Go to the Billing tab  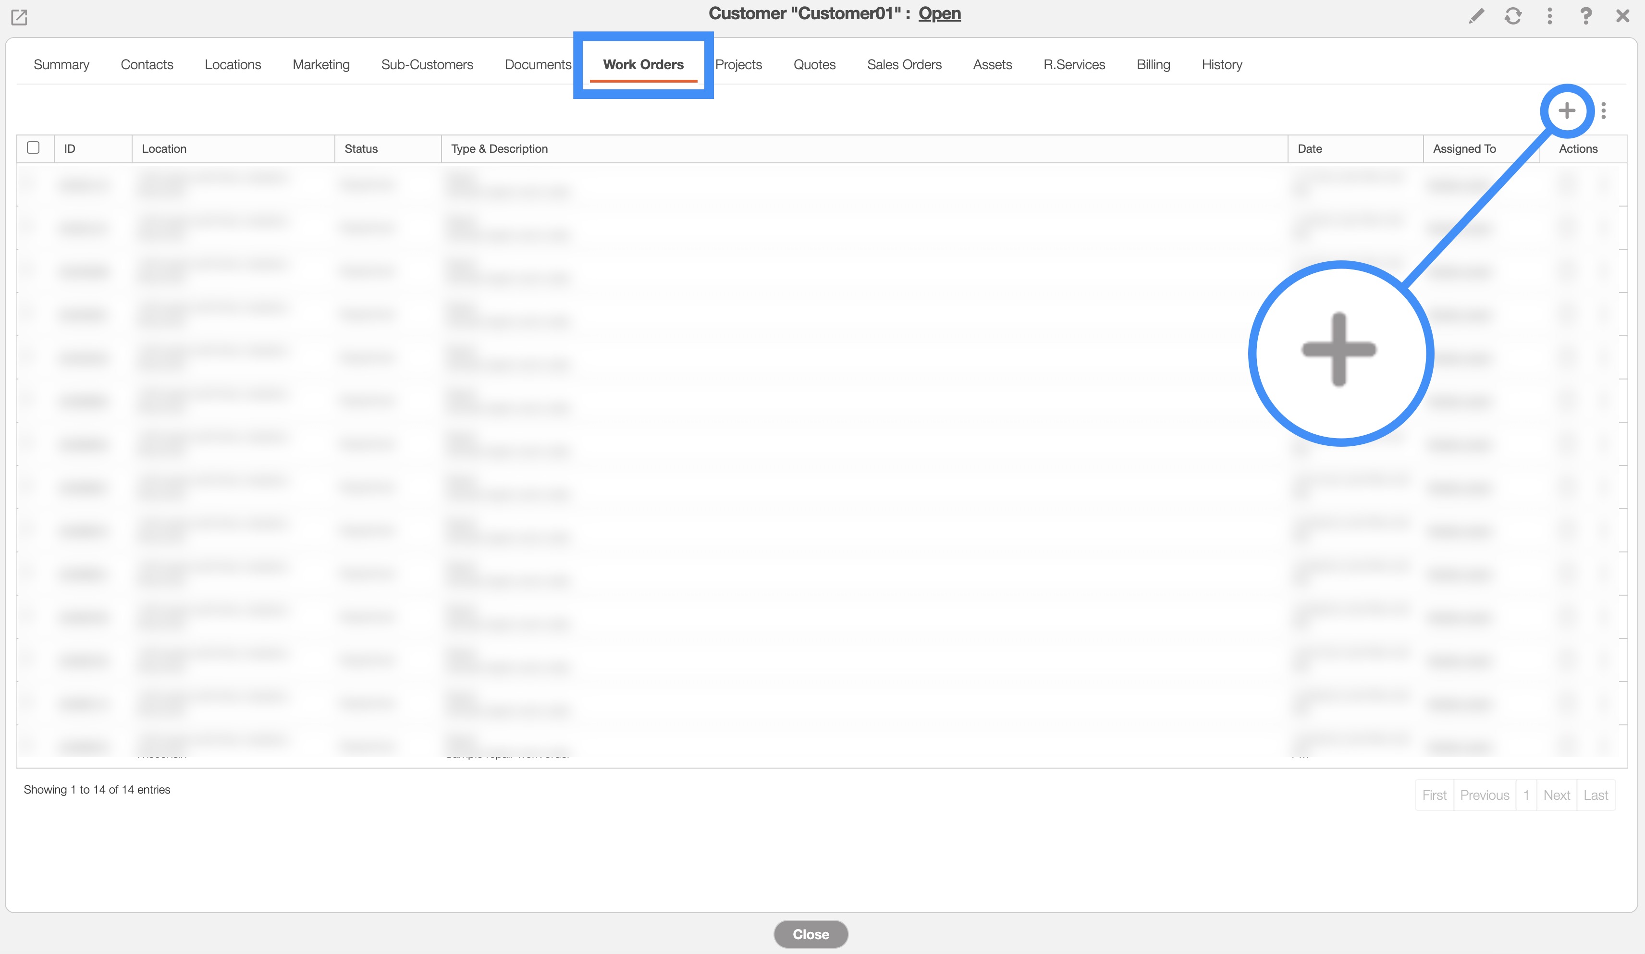pos(1153,64)
